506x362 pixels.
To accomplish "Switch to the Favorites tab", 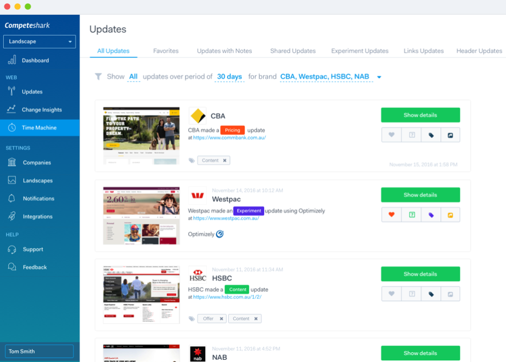I will coord(166,50).
